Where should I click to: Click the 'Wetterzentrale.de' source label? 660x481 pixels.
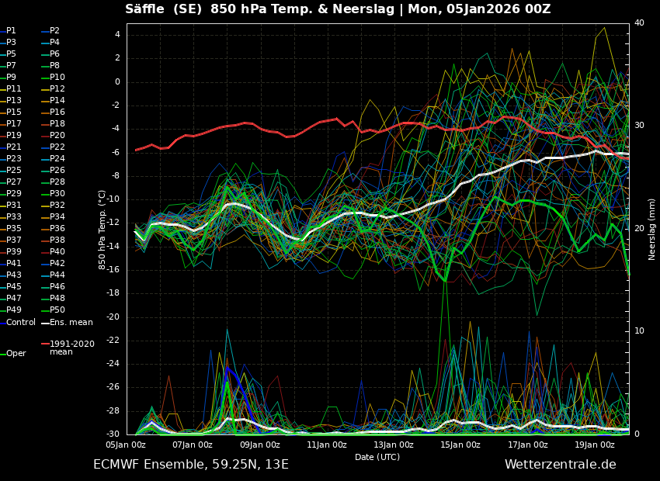pos(561,465)
